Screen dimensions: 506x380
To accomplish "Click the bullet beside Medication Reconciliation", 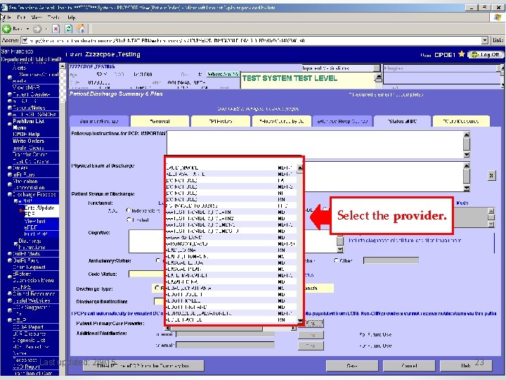I will click(x=10, y=184).
